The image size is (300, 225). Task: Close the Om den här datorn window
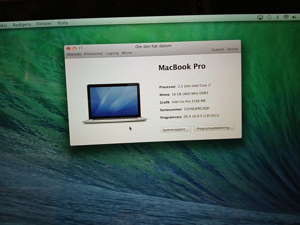coord(69,49)
